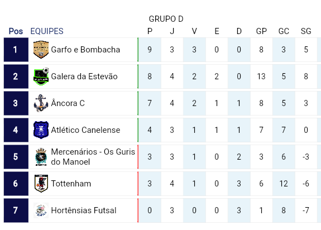The height and width of the screenshot is (230, 321).
Task: Select the Tottenham team name
Action: click(71, 184)
